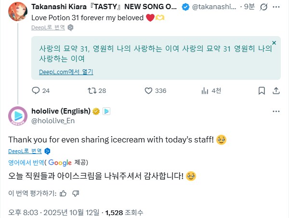Image resolution: width=289 pixels, height=218 pixels.
Task: Open more options on Kiara's post
Action: [x=276, y=8]
